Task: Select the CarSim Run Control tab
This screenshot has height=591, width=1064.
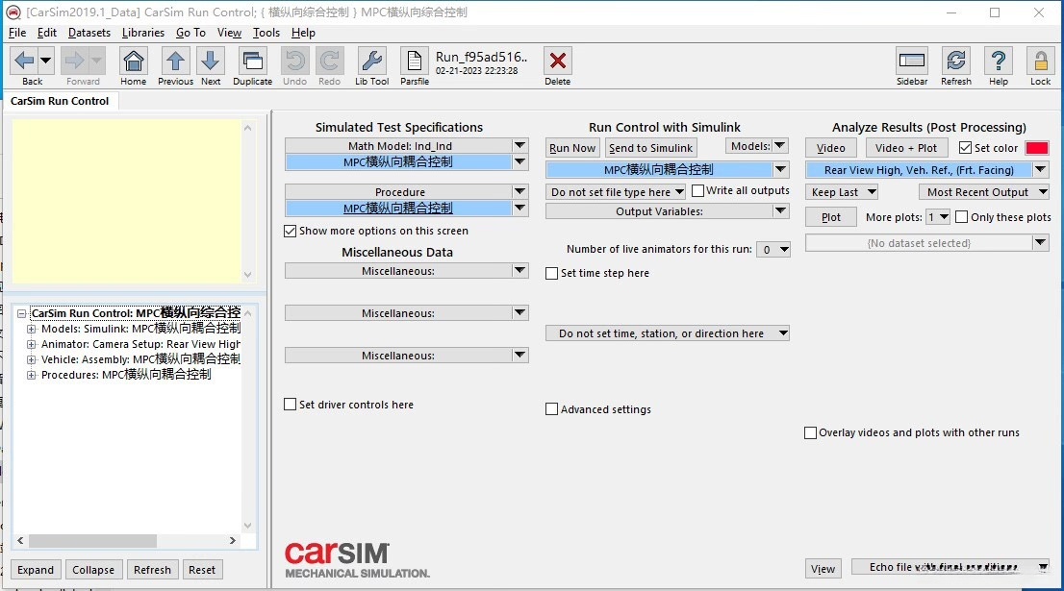Action: point(60,101)
